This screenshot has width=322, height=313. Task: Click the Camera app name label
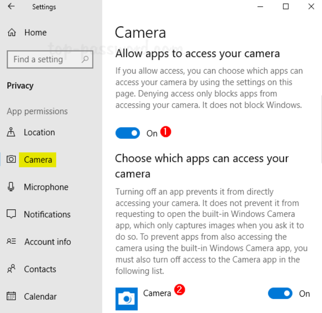(x=157, y=293)
